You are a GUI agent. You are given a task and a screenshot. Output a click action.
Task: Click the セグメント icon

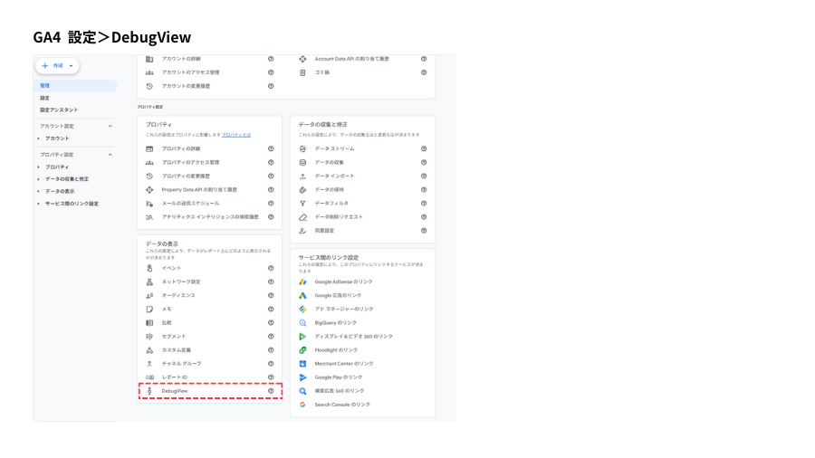(x=149, y=337)
